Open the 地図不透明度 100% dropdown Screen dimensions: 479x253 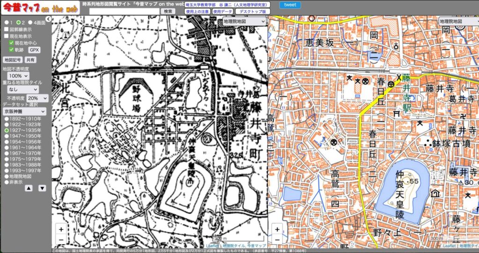[18, 76]
